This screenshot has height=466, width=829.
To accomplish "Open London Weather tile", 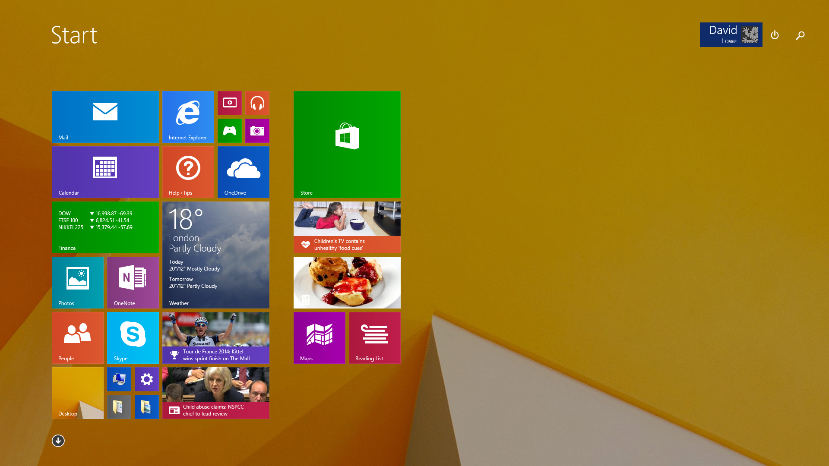I will pos(215,255).
